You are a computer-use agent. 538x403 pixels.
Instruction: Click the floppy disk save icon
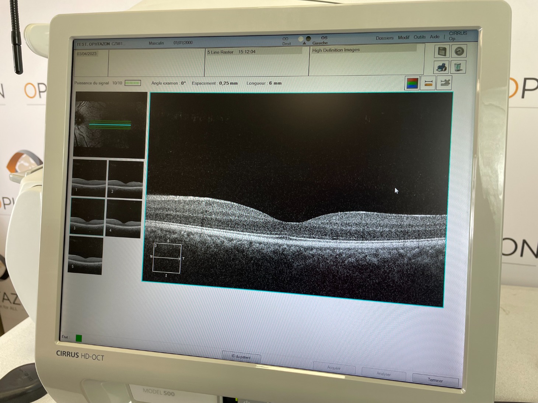point(442,51)
